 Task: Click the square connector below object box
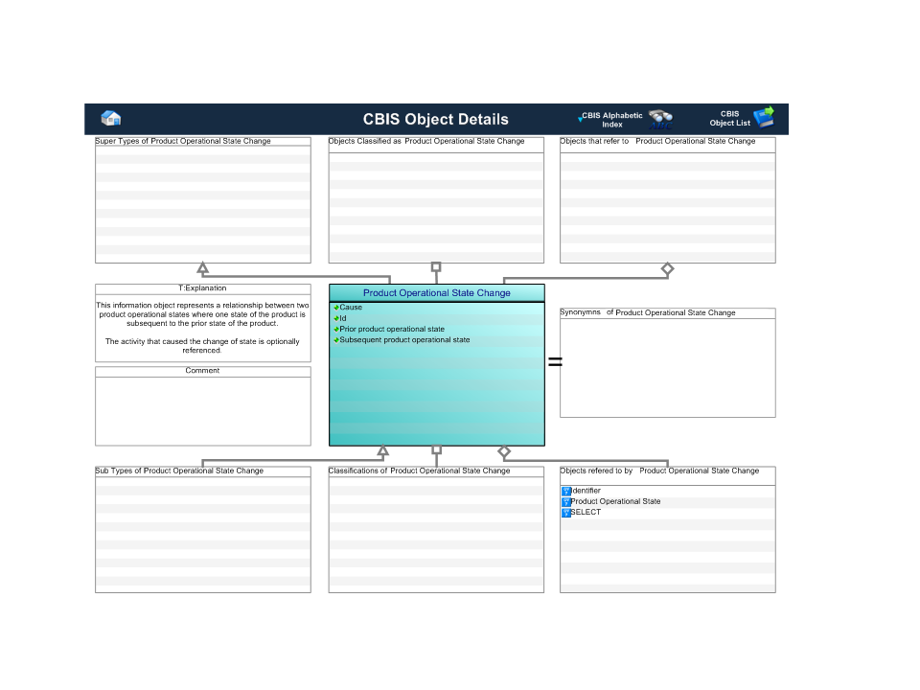click(x=437, y=450)
